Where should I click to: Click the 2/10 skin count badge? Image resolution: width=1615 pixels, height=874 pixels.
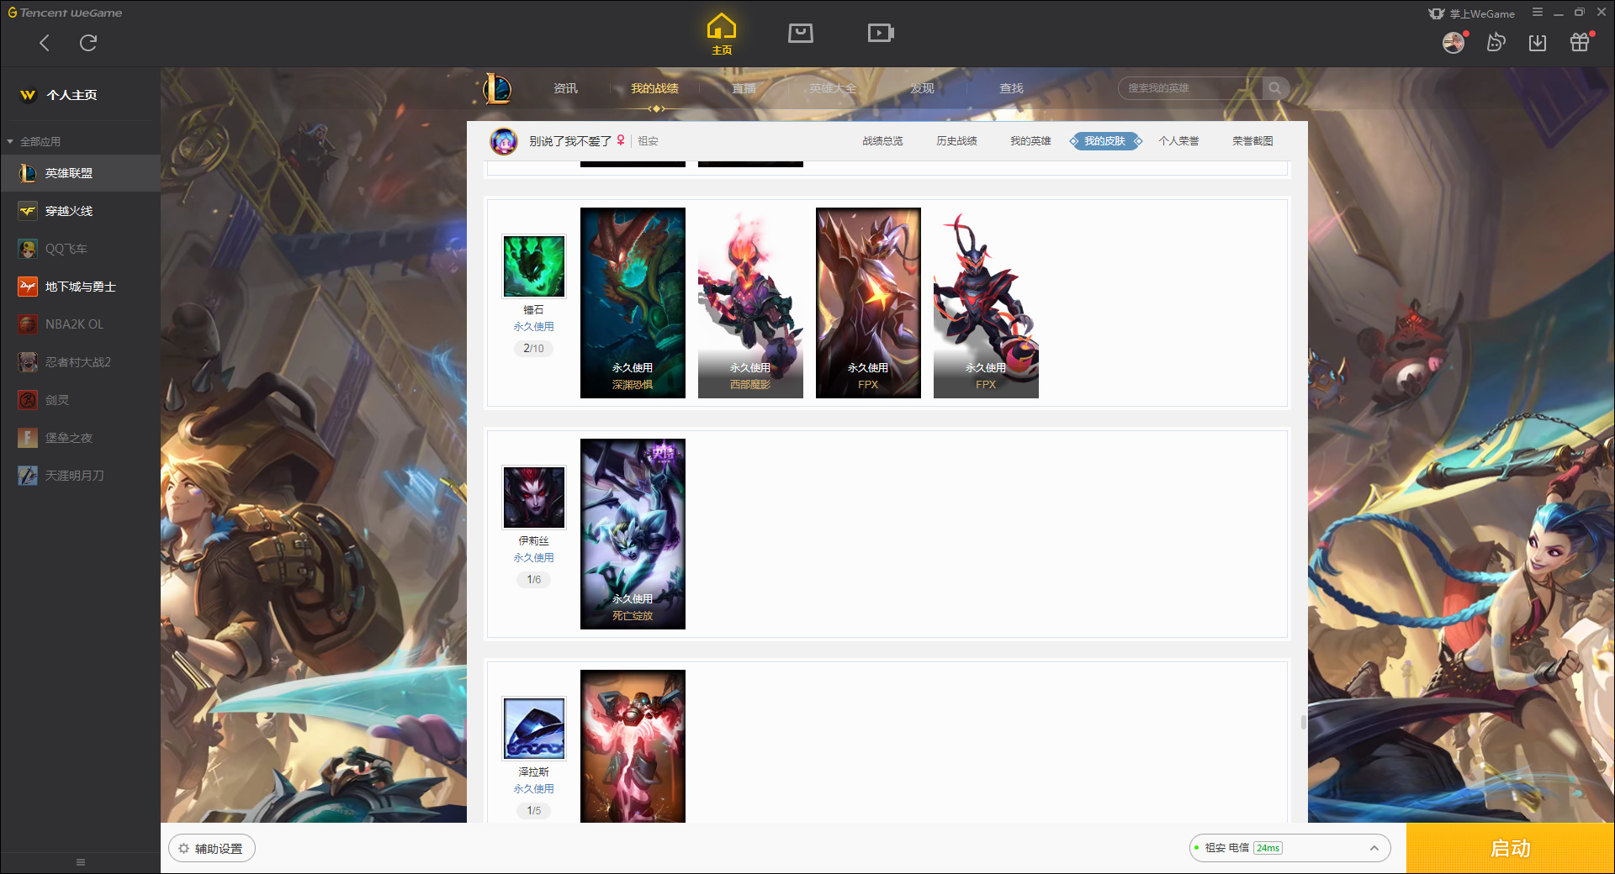533,348
